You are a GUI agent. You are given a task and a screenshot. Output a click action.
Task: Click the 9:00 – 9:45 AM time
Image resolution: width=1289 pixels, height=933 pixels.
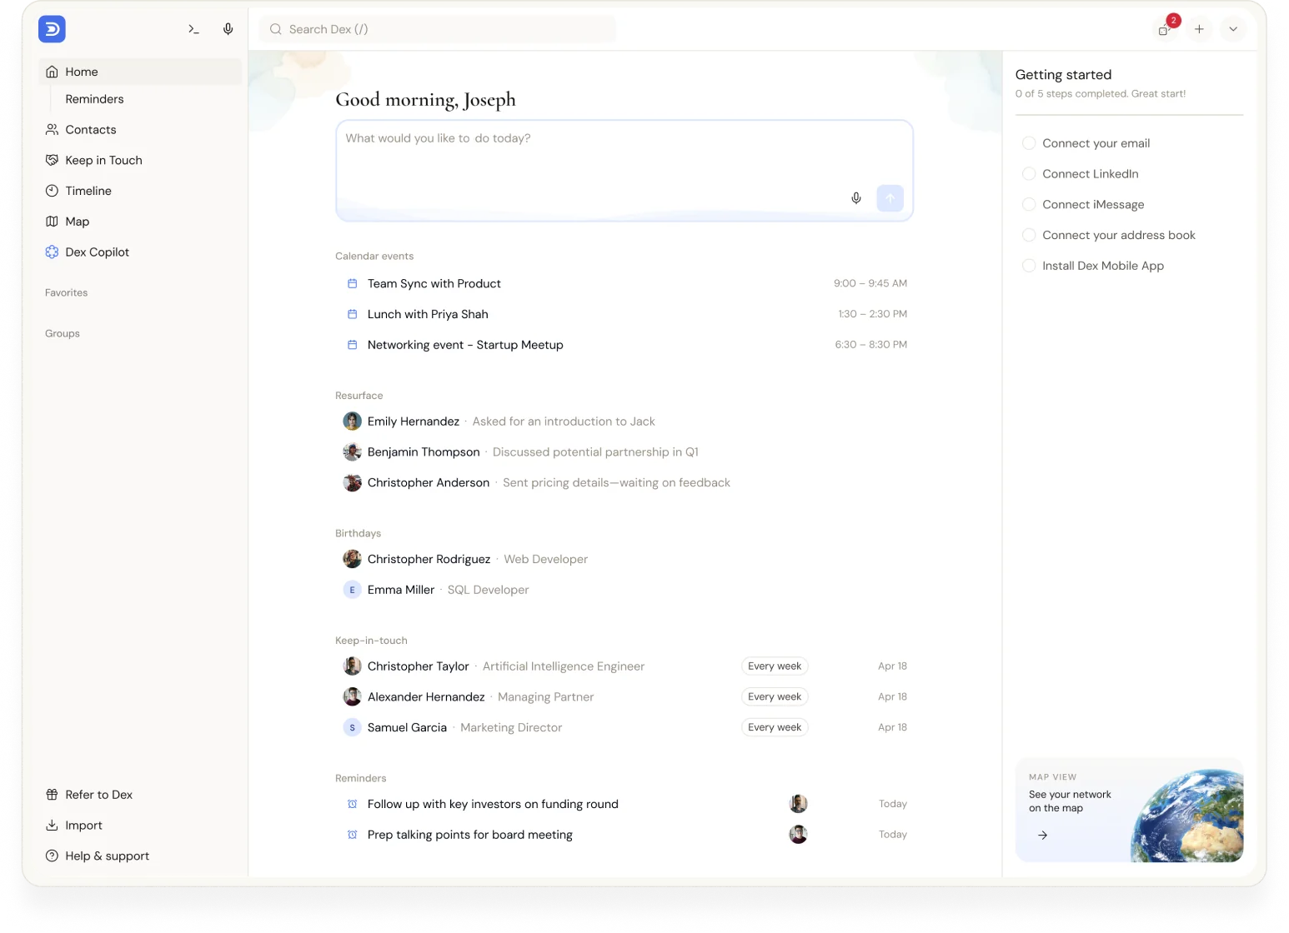[x=870, y=283]
